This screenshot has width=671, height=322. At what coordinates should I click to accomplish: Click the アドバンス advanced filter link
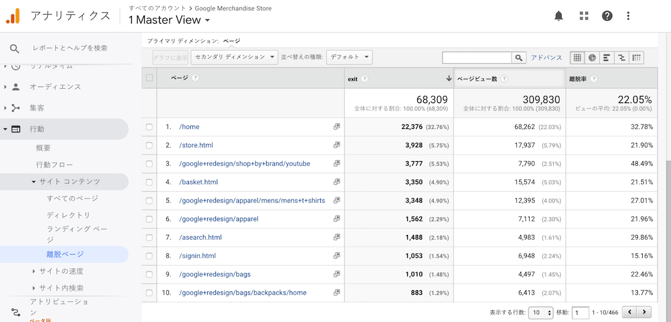click(546, 57)
